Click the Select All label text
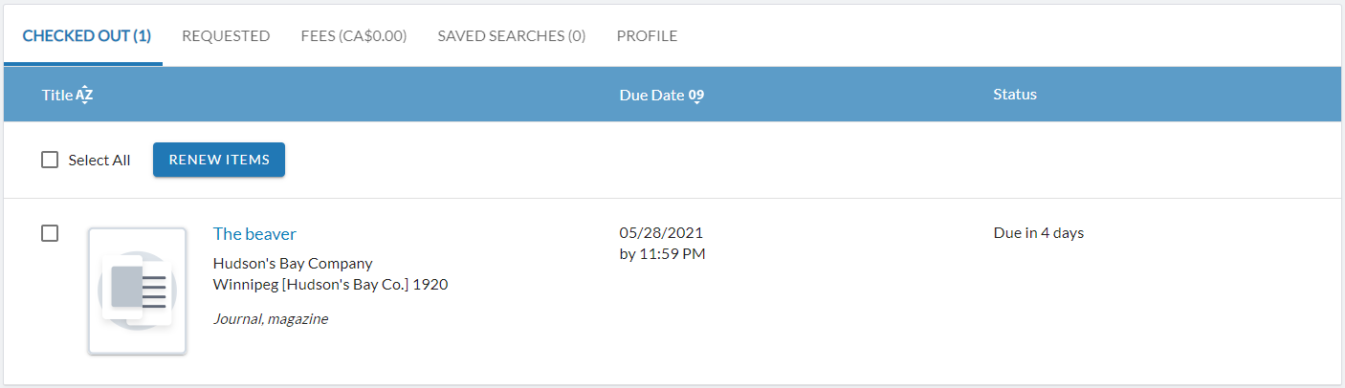 99,161
